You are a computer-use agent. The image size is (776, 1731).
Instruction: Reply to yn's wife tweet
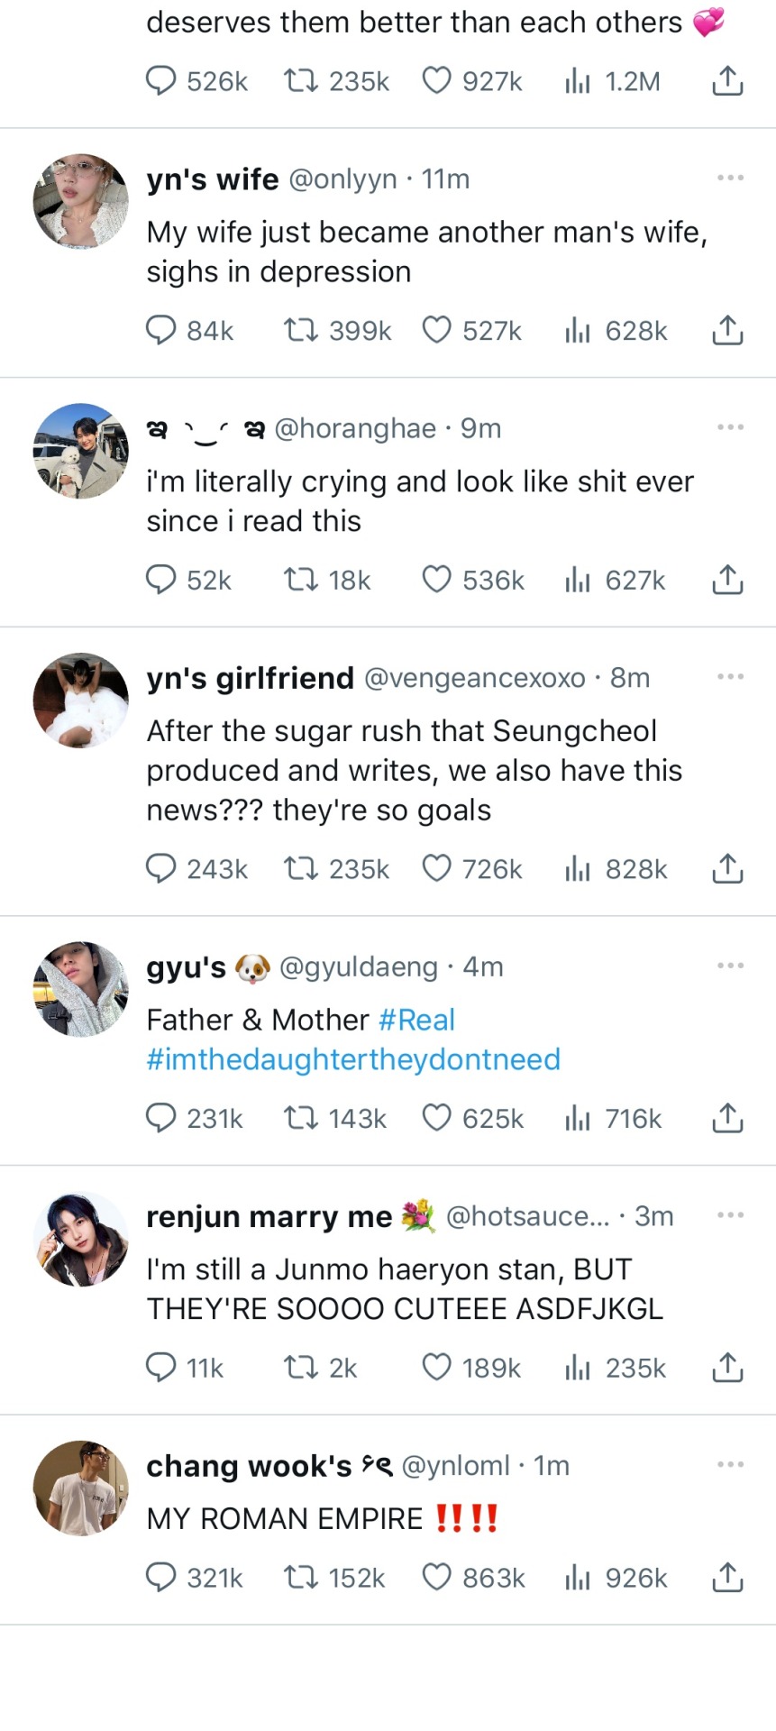click(160, 331)
